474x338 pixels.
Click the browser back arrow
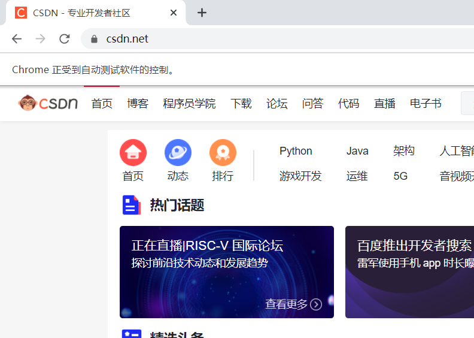tap(17, 39)
